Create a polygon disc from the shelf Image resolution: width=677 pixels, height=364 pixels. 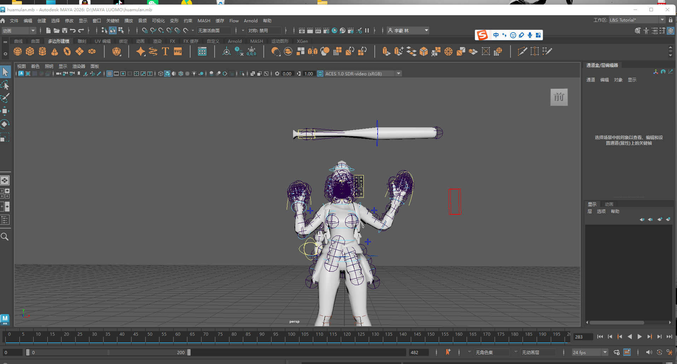pos(92,52)
